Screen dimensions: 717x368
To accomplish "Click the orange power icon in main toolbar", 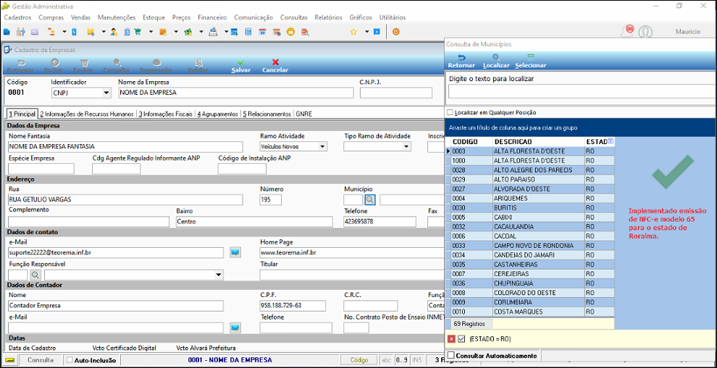I will [x=396, y=32].
